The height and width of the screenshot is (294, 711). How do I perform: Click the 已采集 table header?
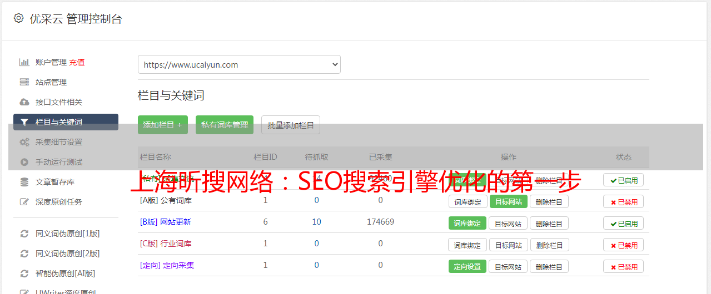coord(380,157)
